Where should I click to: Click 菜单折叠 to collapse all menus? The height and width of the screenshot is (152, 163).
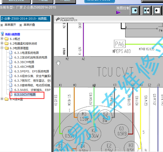coord(29,25)
